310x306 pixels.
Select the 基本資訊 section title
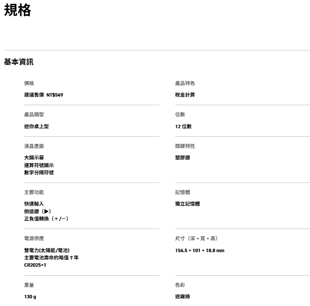coord(19,62)
